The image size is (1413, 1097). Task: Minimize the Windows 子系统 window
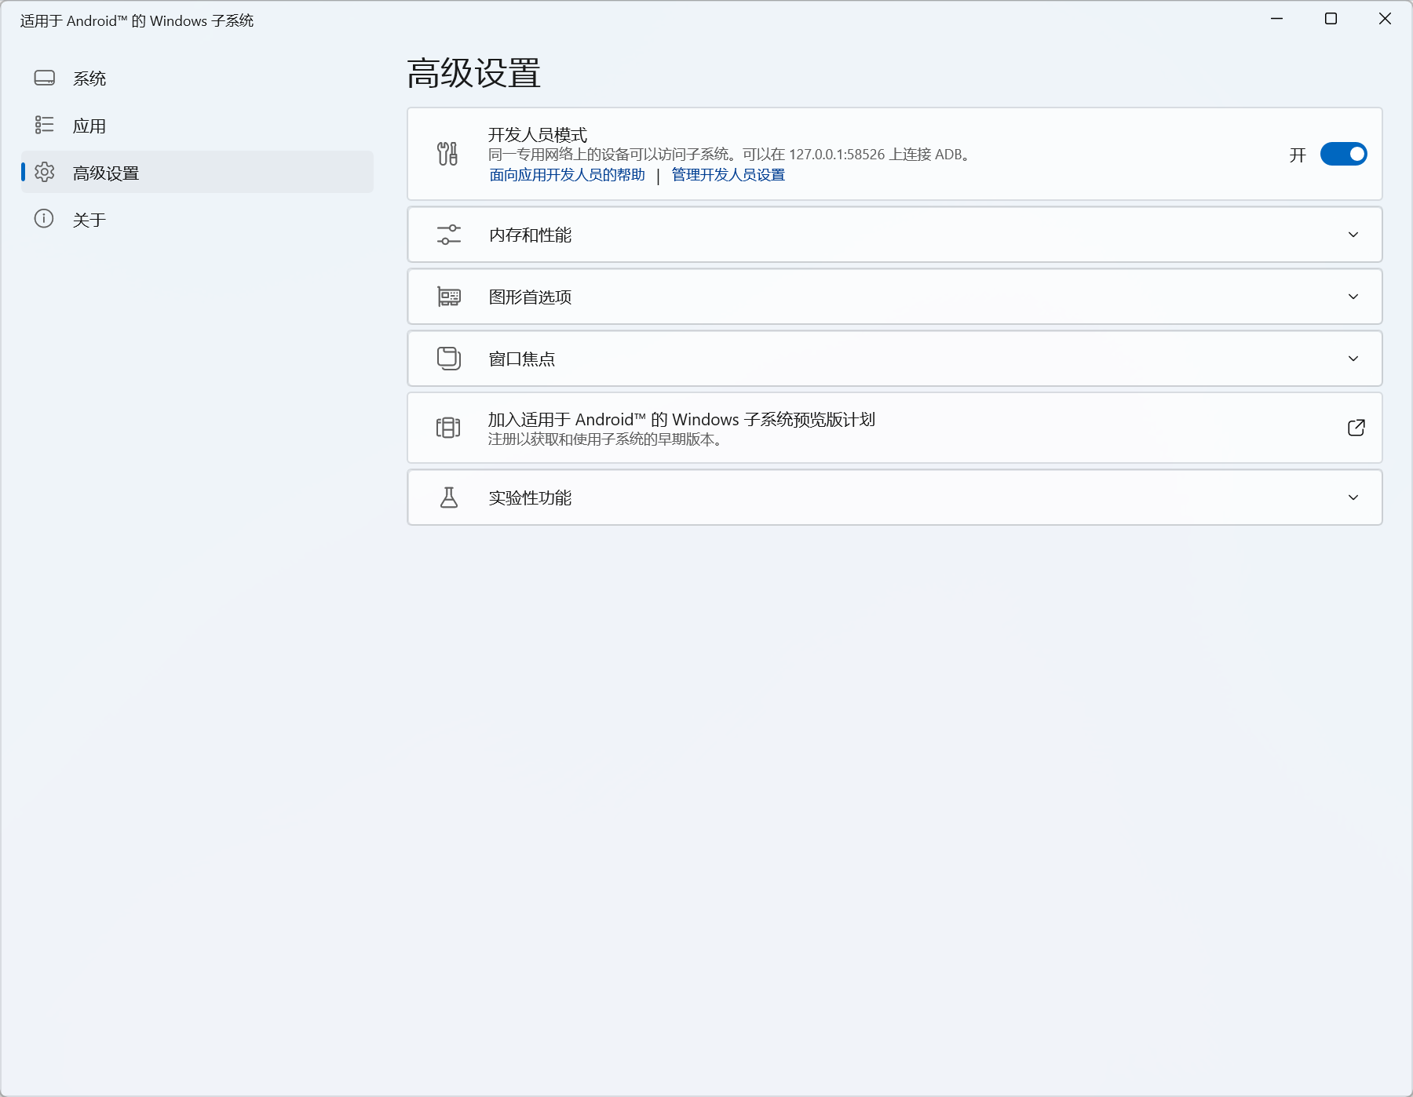pyautogui.click(x=1277, y=19)
